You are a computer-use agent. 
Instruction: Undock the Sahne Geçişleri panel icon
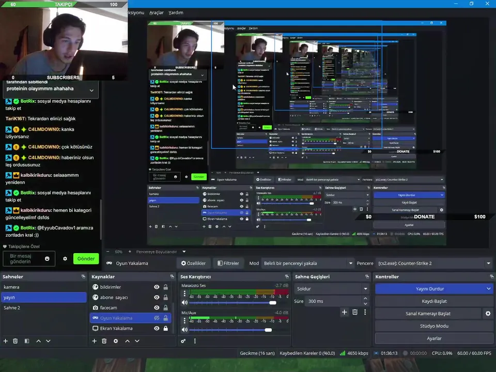(x=367, y=276)
